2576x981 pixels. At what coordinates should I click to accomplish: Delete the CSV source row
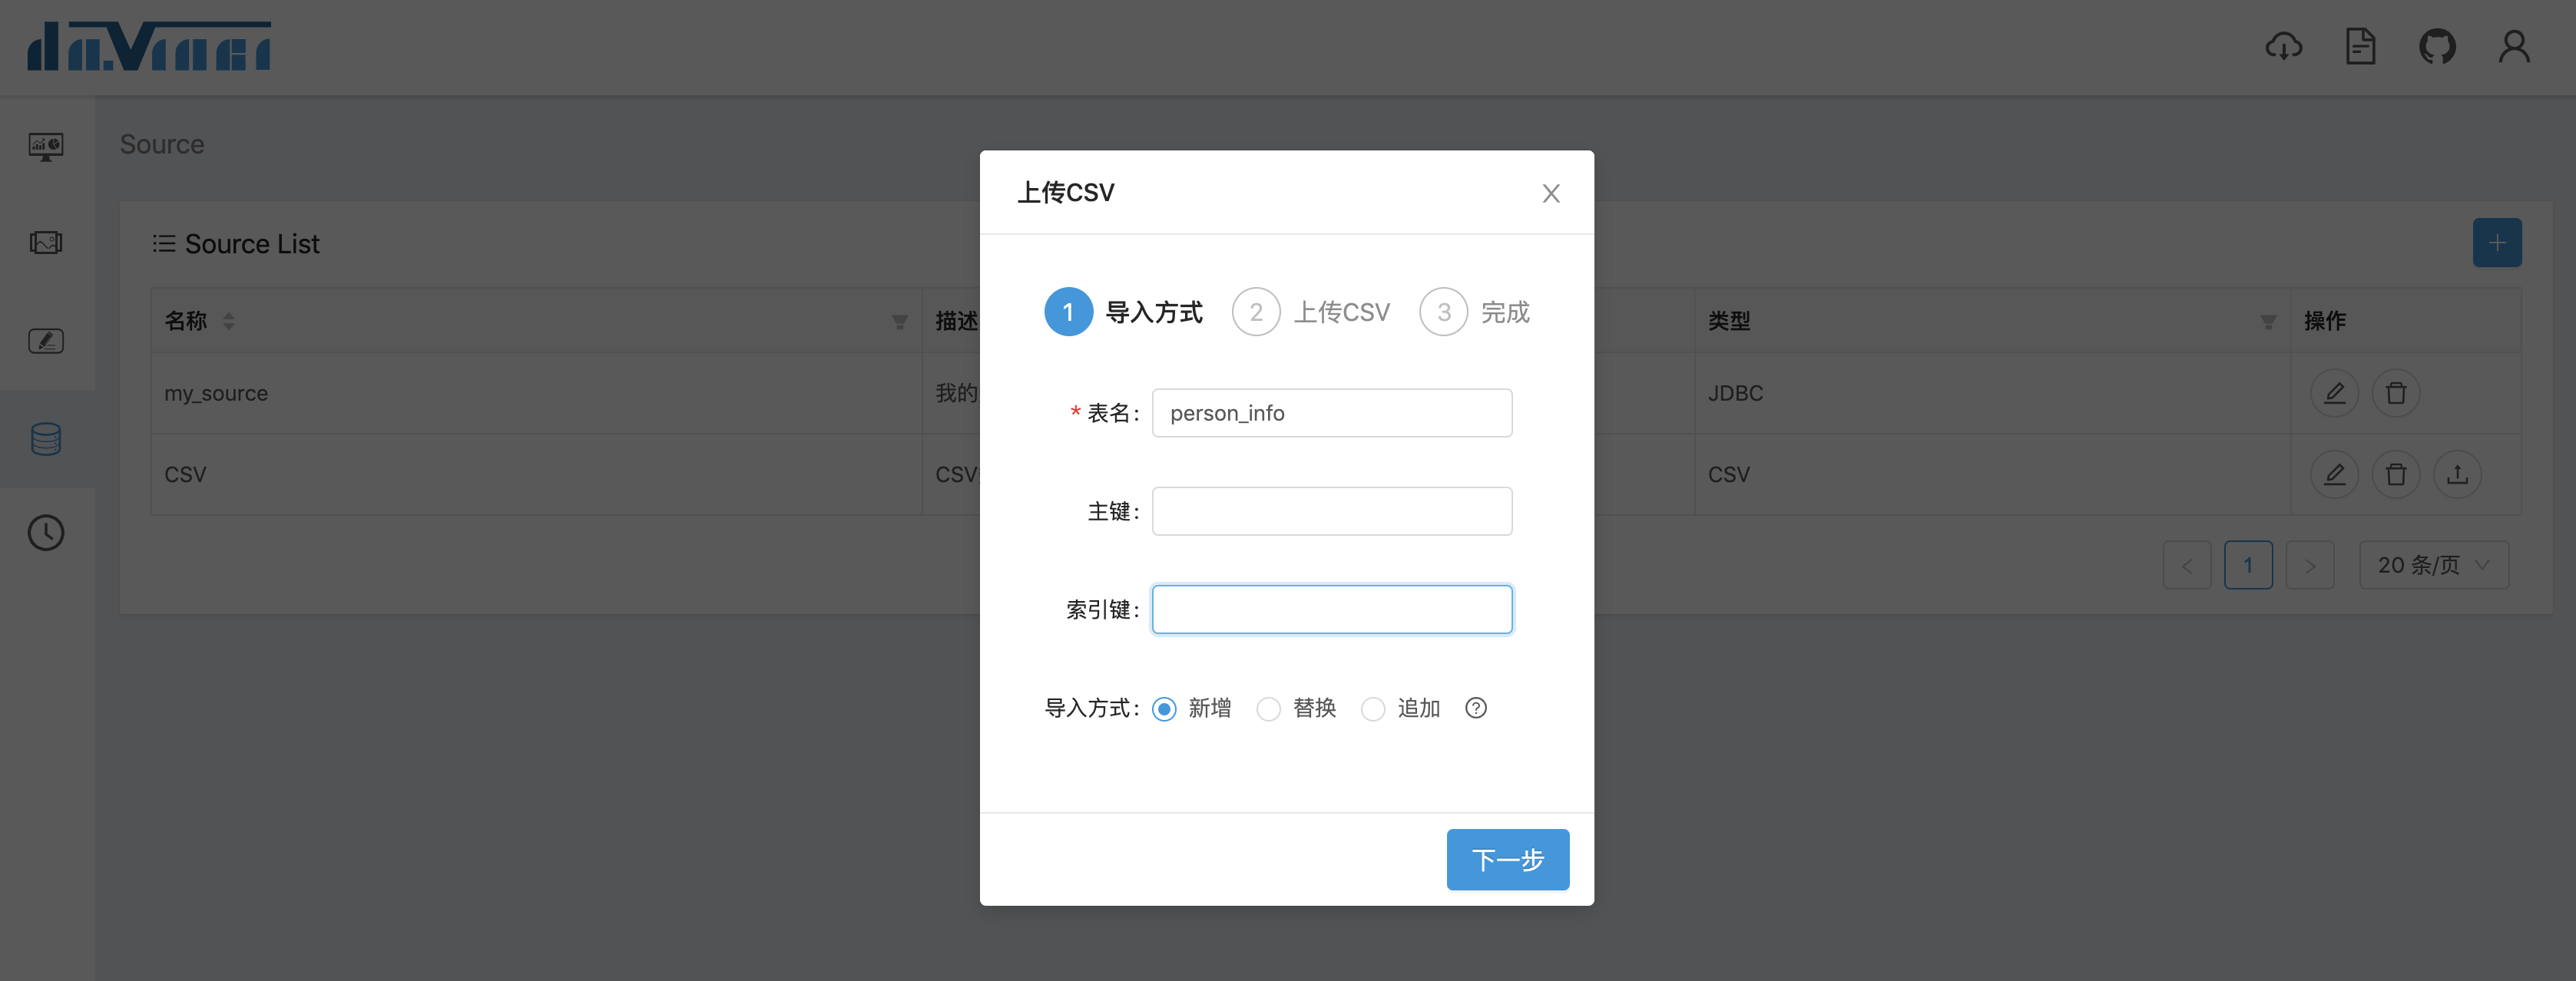tap(2396, 474)
